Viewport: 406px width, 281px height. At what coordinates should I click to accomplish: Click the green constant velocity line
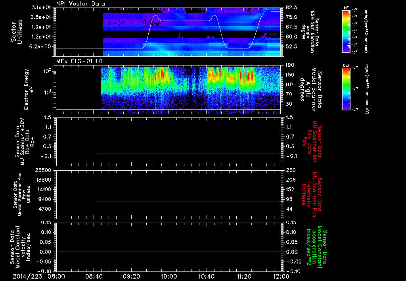pos(168,252)
